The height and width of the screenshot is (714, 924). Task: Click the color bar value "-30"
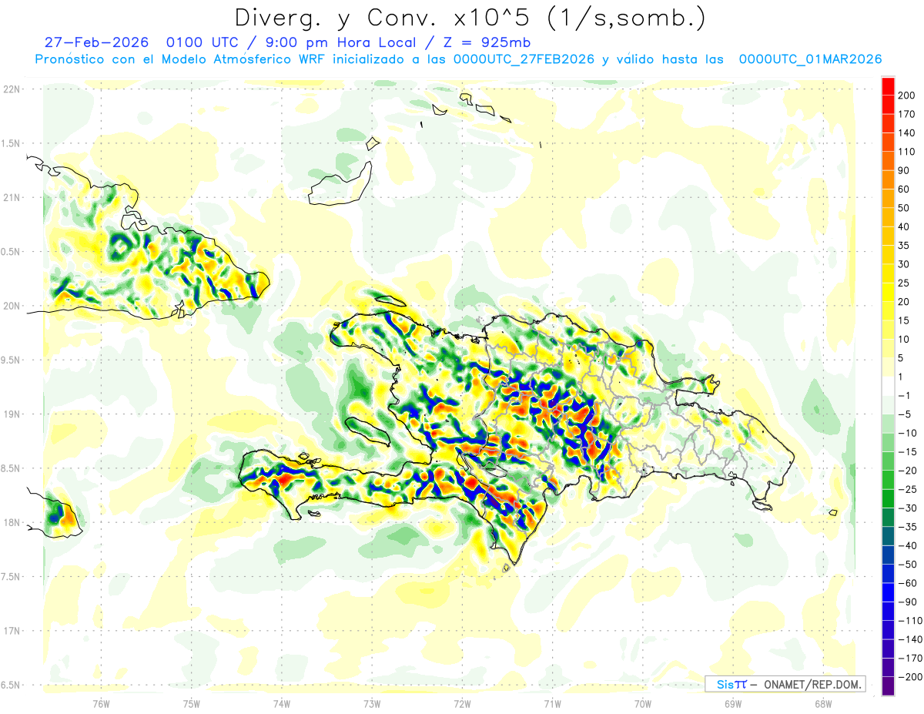coord(907,508)
